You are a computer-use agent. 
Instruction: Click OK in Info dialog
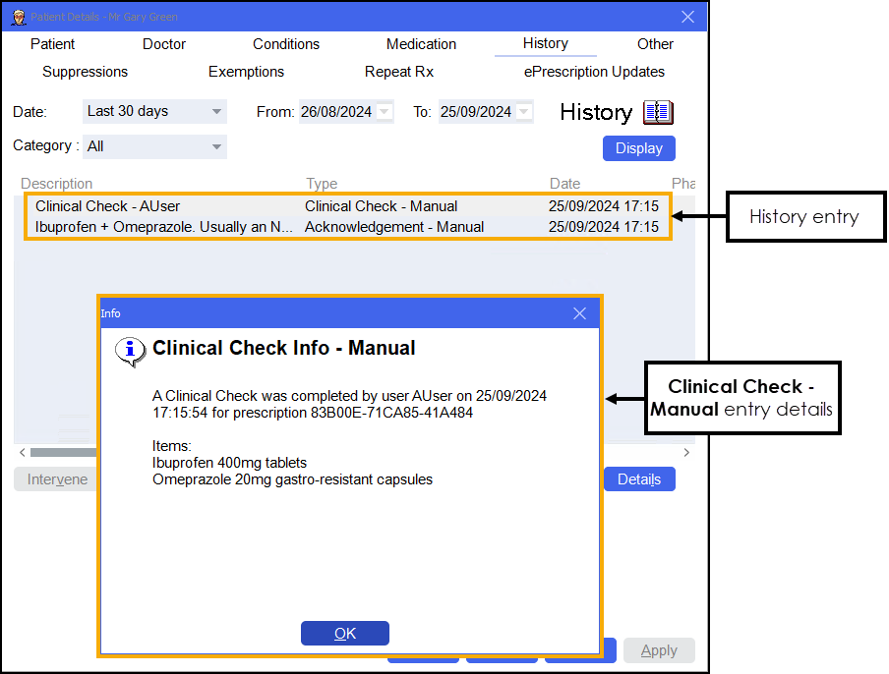click(344, 634)
